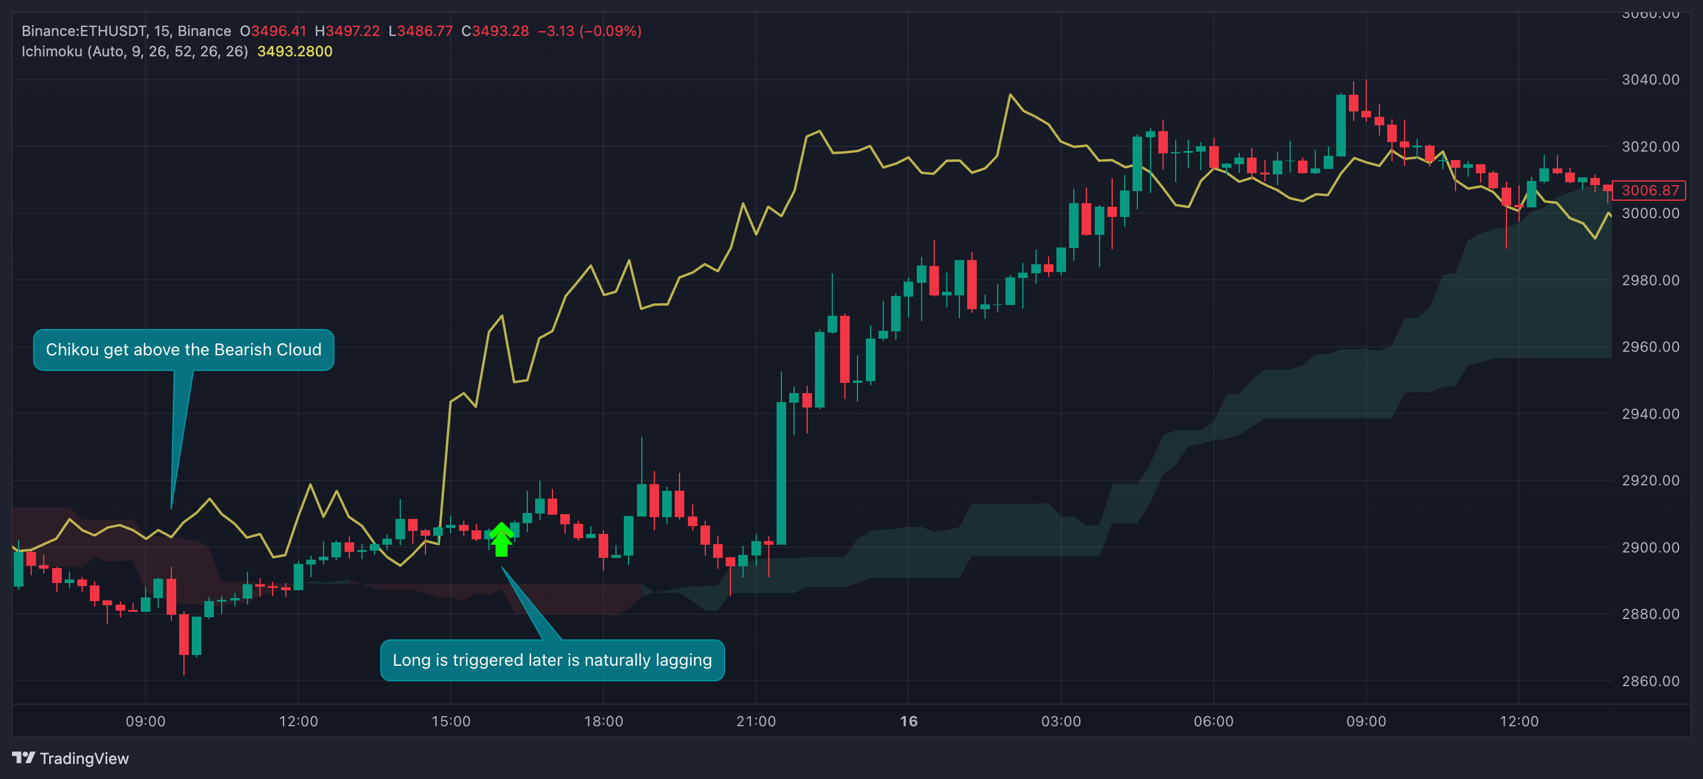1703x779 pixels.
Task: Click the Ichimoku indicator legend name
Action: click(134, 52)
